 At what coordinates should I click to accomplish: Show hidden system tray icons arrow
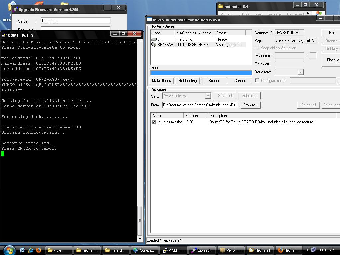pyautogui.click(x=308, y=250)
